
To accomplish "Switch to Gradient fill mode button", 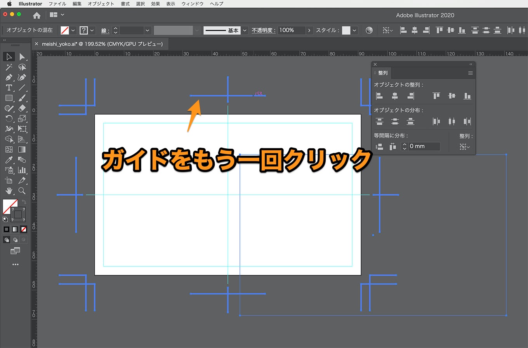I will 15,230.
